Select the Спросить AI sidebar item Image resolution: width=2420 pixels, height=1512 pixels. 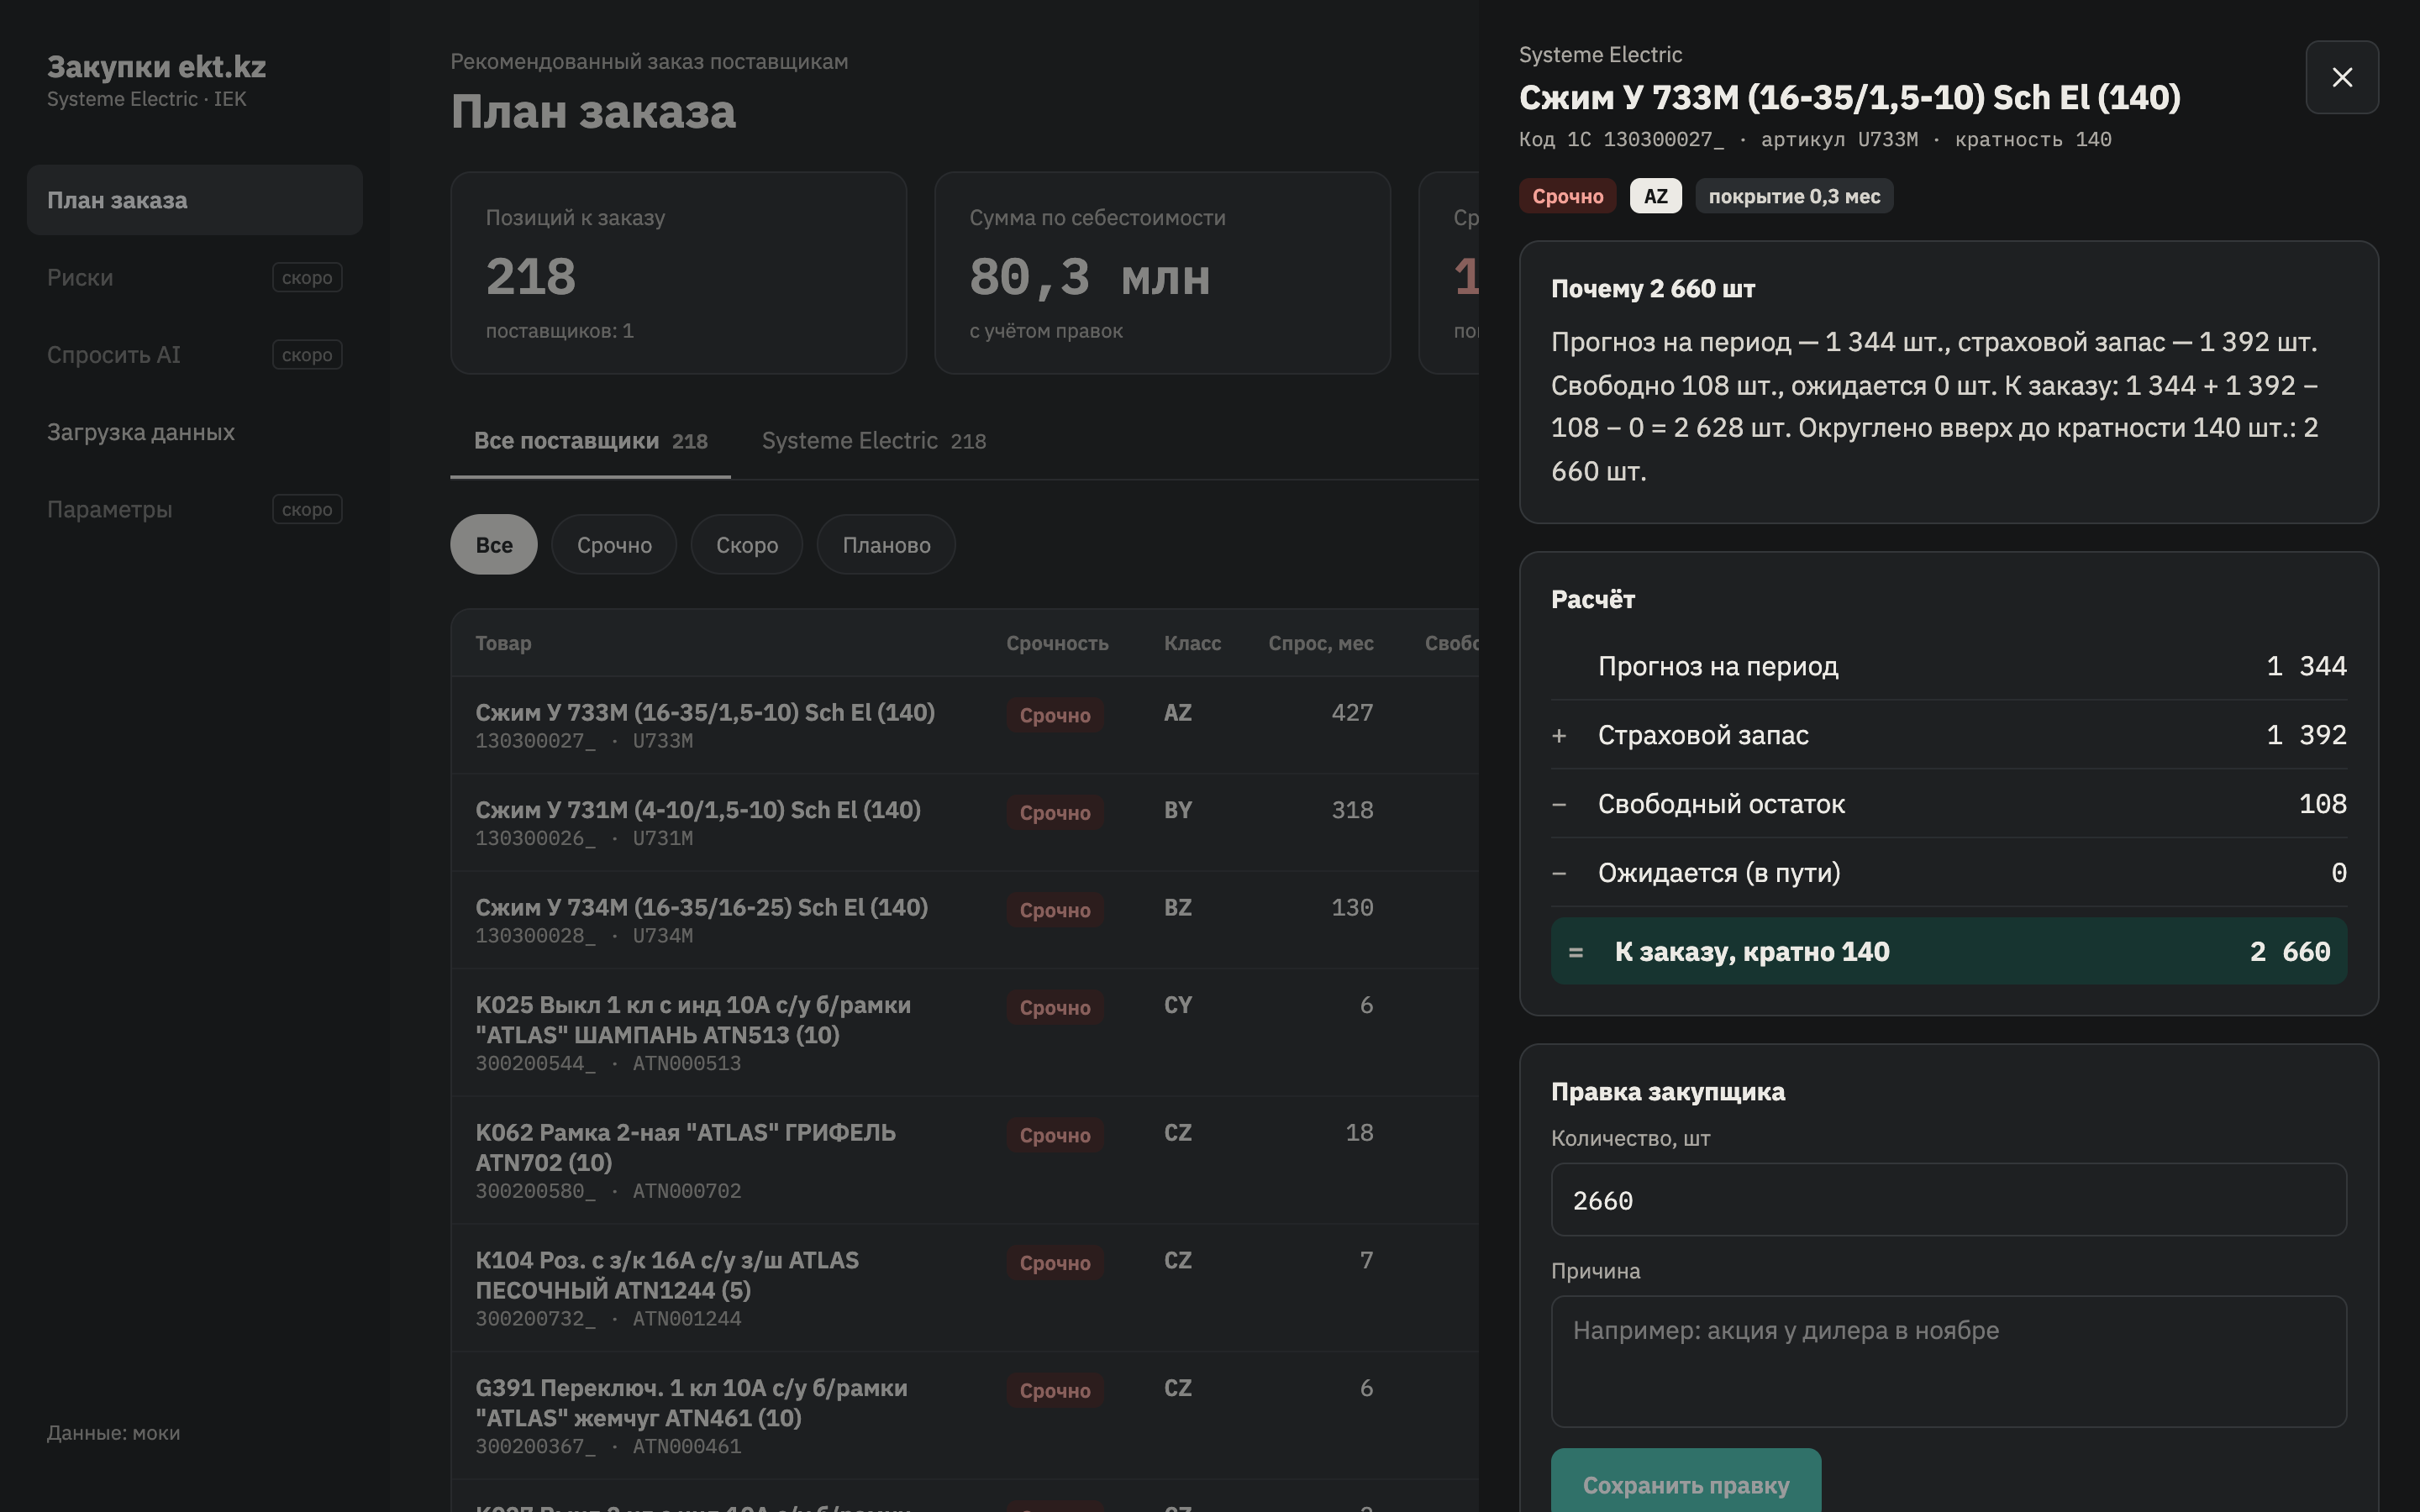click(194, 355)
